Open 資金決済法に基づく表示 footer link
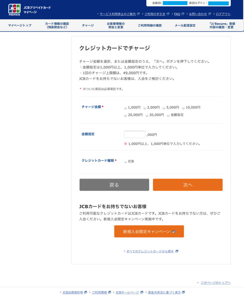Image resolution: width=244 pixels, height=300 pixels. tap(164, 292)
